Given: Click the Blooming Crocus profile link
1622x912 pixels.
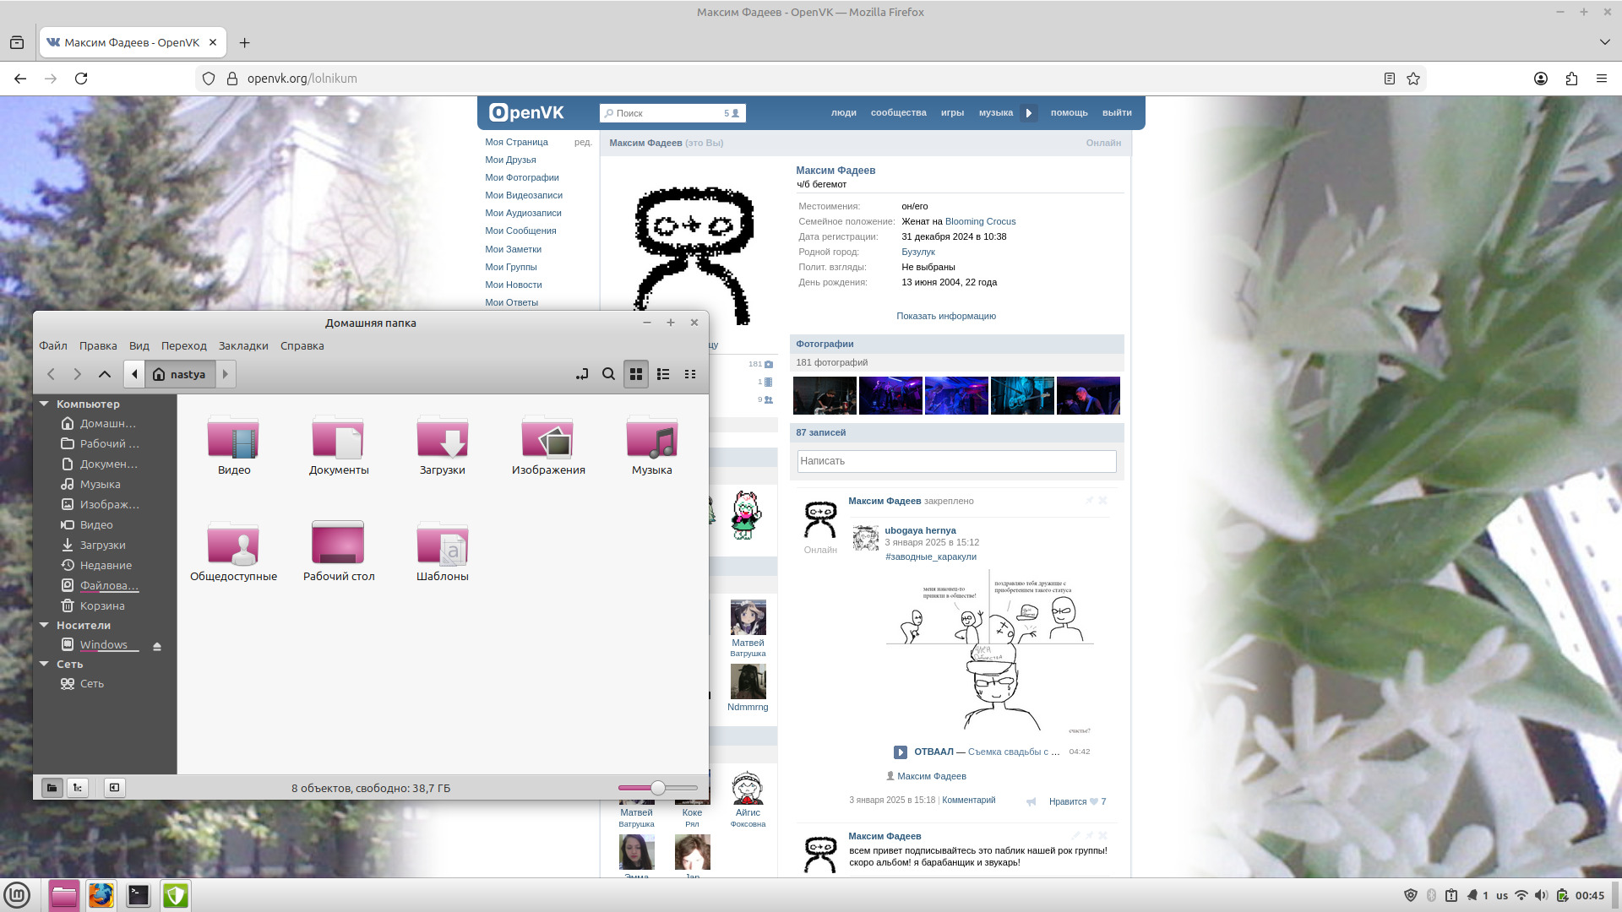Looking at the screenshot, I should (981, 221).
